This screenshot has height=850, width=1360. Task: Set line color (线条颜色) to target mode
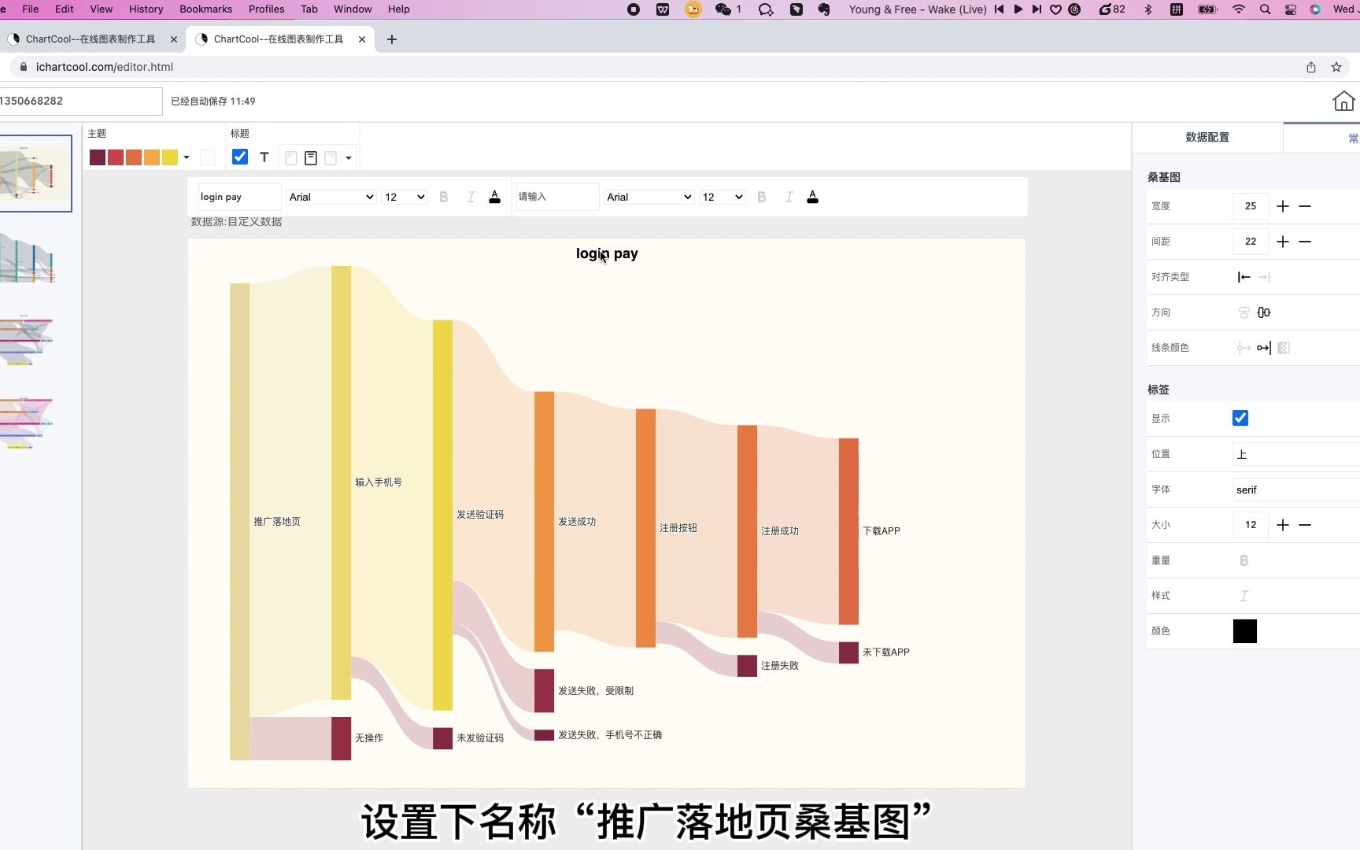[1264, 348]
